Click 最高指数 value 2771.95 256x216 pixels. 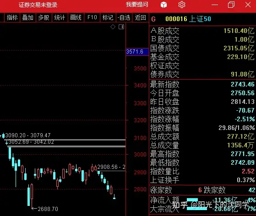coord(243,154)
